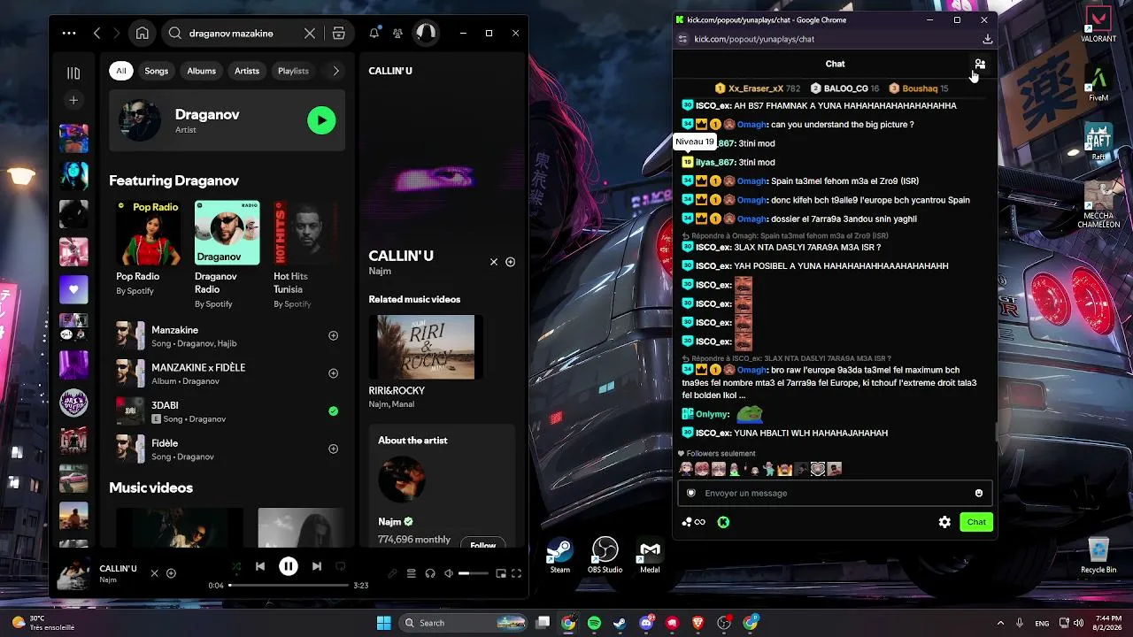
Task: Follow the artist Najm
Action: (x=483, y=545)
